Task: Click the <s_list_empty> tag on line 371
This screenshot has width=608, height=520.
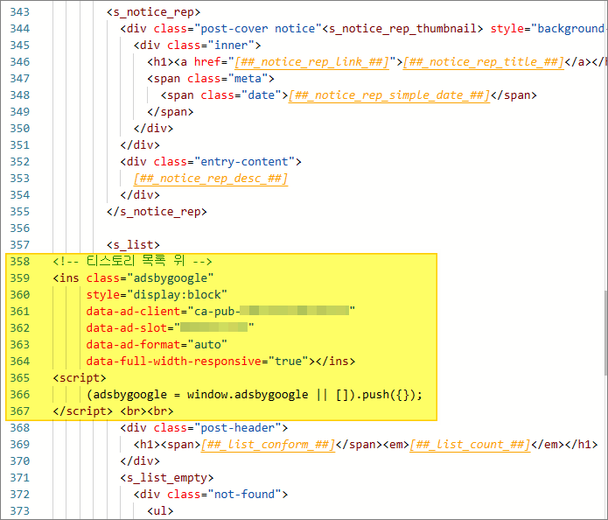Action: tap(166, 477)
